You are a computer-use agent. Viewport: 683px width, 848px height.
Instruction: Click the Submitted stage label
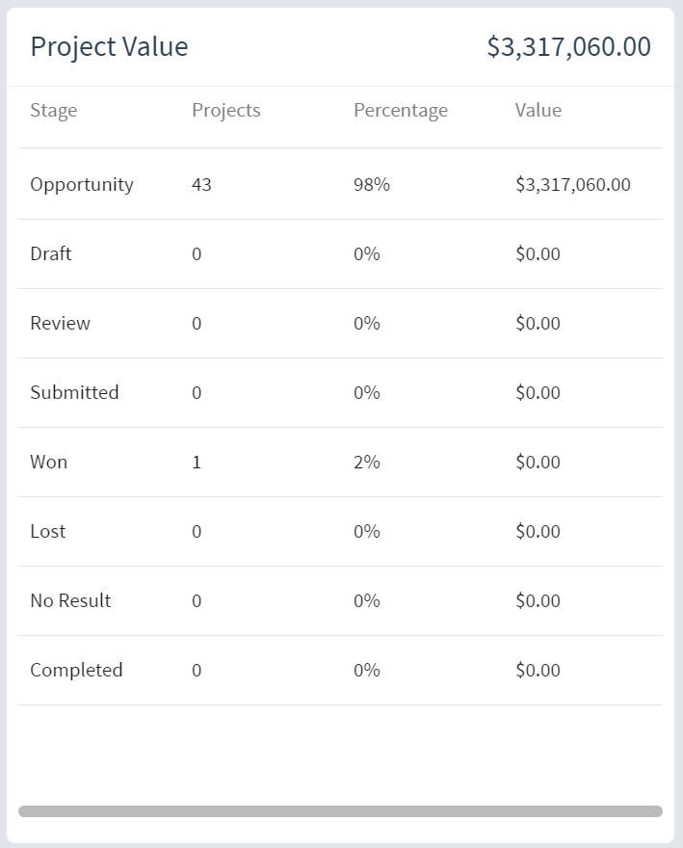coord(74,393)
